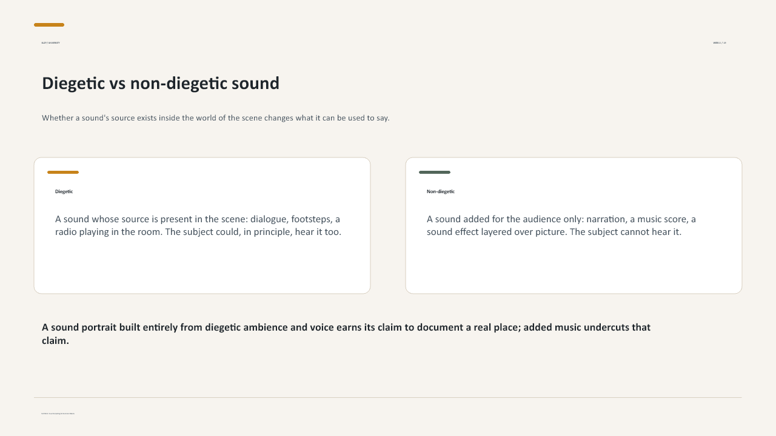Click the green bar in the Non-diegetic card
This screenshot has height=436, width=776.
(x=435, y=172)
